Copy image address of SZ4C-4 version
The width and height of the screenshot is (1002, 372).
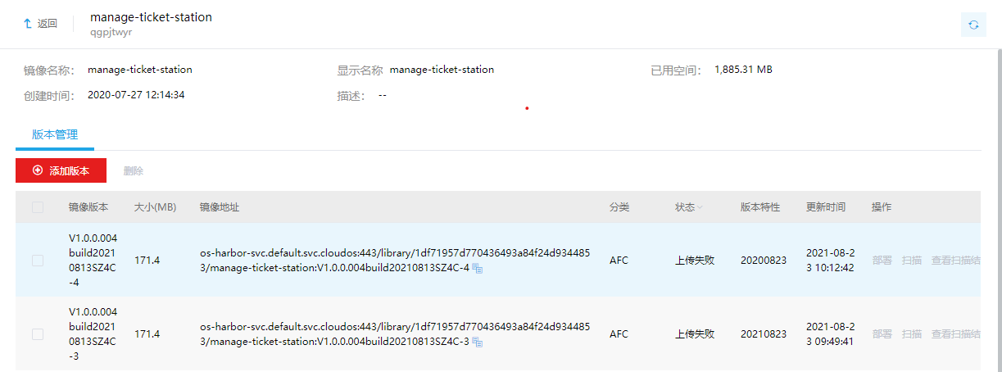point(477,269)
